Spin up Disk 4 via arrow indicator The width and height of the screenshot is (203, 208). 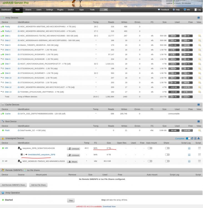tap(1, 50)
